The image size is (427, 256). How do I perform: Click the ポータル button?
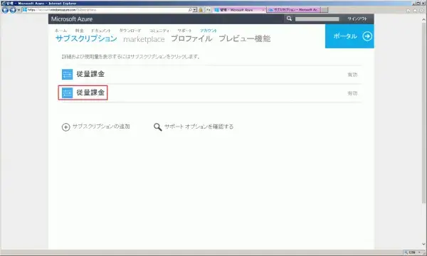pos(349,36)
